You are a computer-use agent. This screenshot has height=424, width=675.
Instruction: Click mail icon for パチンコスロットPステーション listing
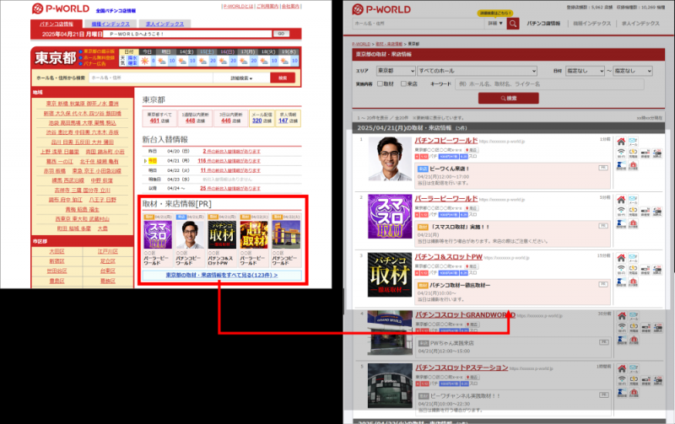click(x=634, y=368)
